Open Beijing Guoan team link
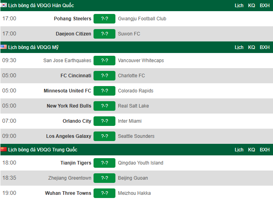273x200 pixels. coord(133,178)
